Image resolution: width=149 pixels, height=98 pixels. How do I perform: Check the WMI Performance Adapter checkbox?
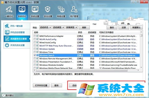tap(35, 36)
